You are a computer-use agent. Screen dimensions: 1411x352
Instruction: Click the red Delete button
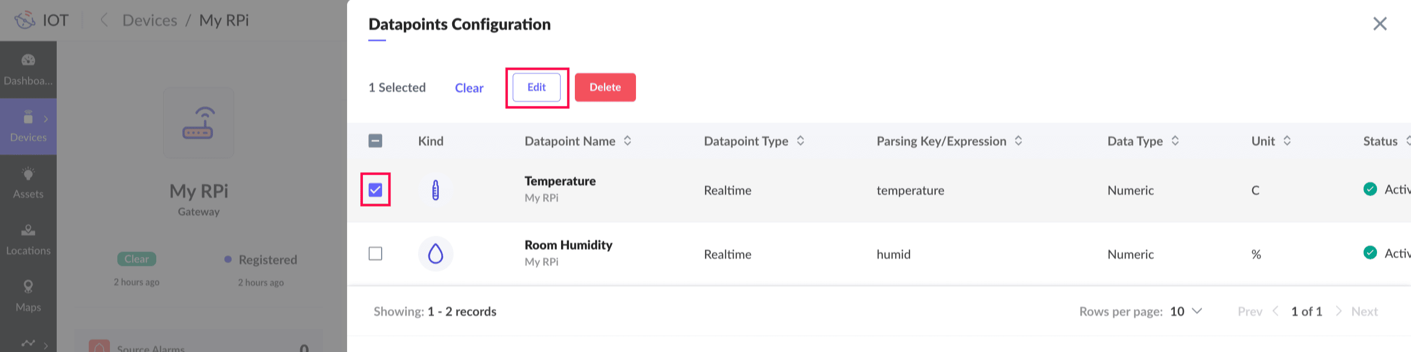(605, 88)
